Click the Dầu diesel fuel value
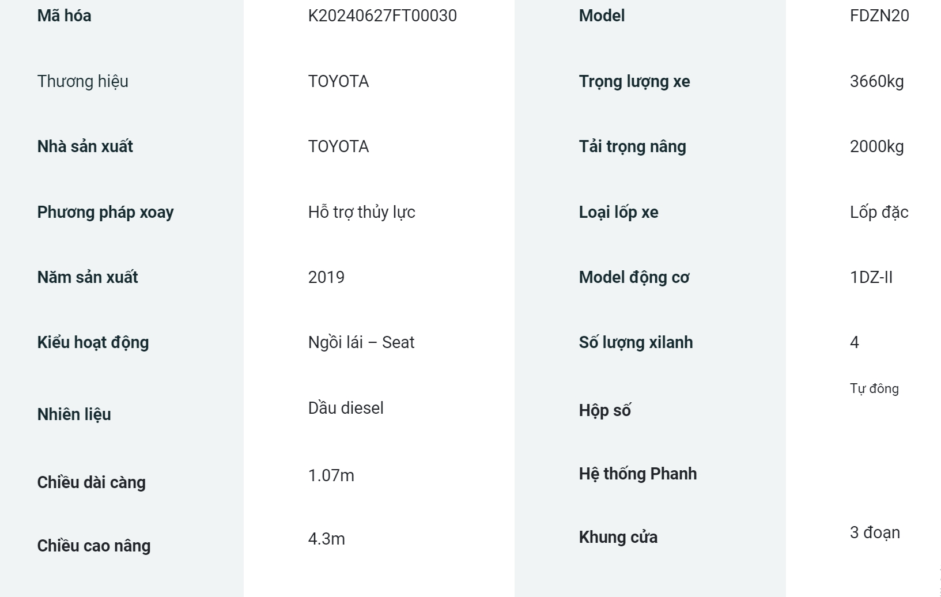The image size is (941, 597). (x=346, y=408)
